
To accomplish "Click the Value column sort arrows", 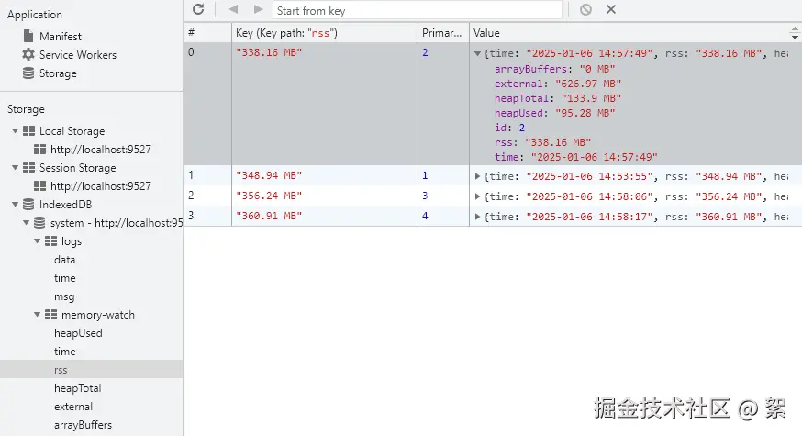I will click(795, 33).
